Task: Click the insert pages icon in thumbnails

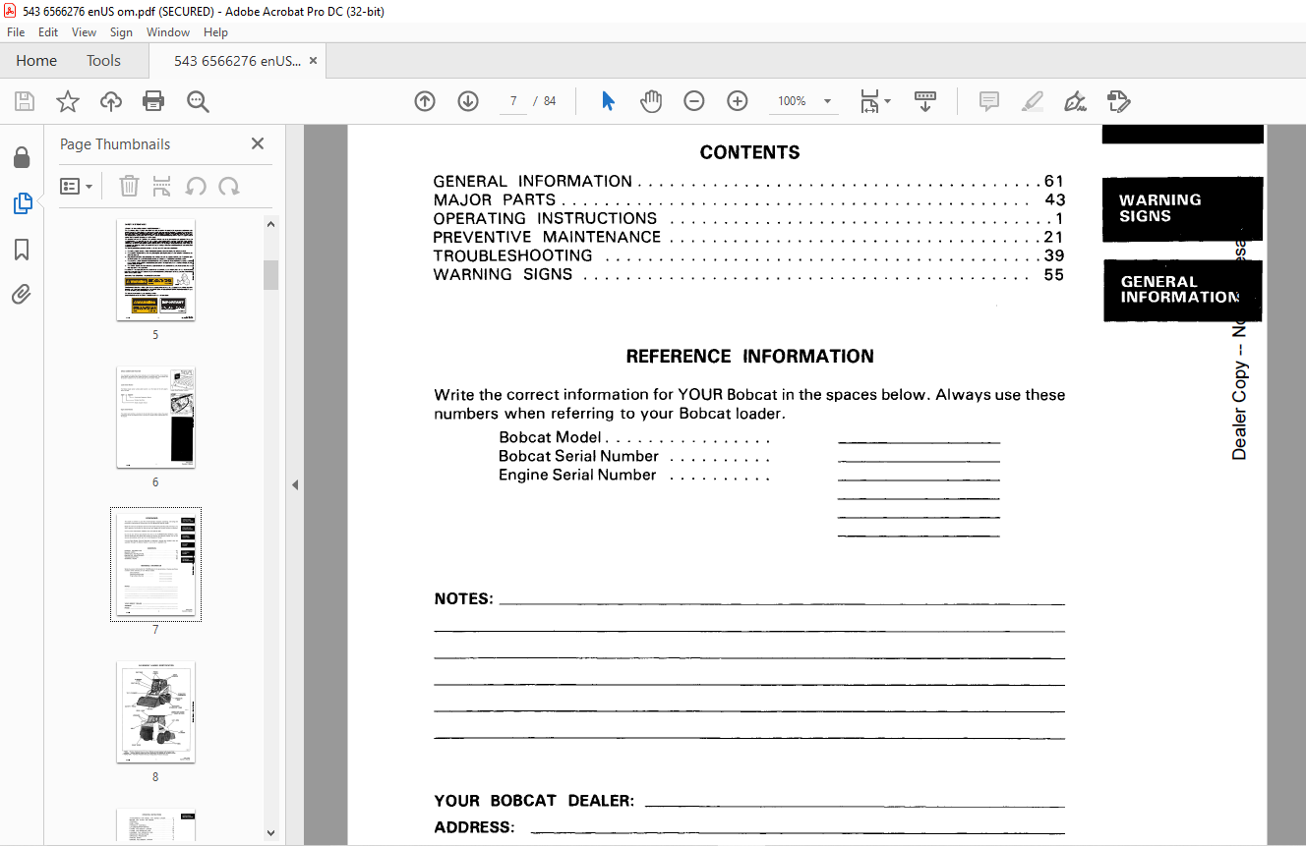Action: click(162, 186)
